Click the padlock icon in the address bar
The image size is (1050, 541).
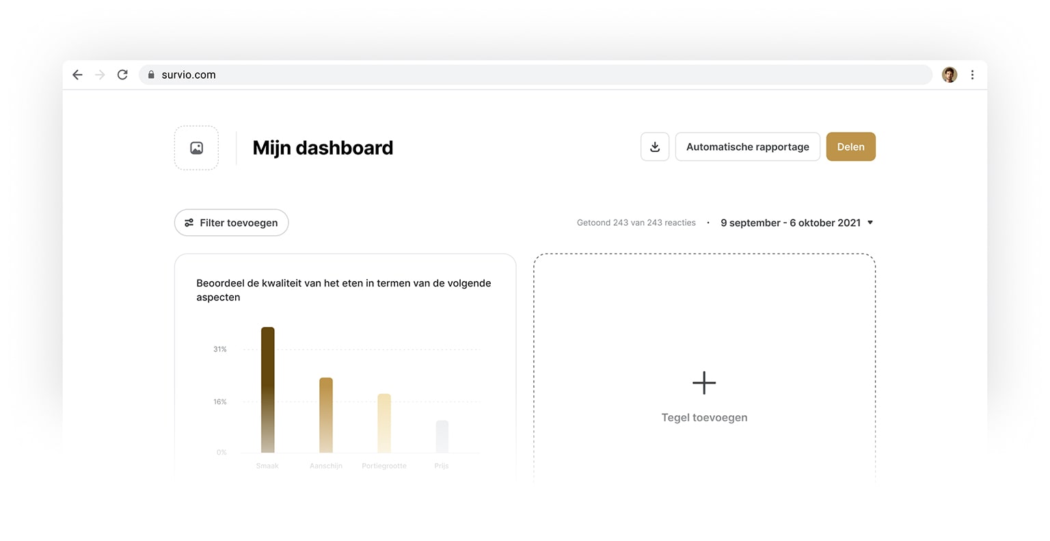tap(151, 75)
